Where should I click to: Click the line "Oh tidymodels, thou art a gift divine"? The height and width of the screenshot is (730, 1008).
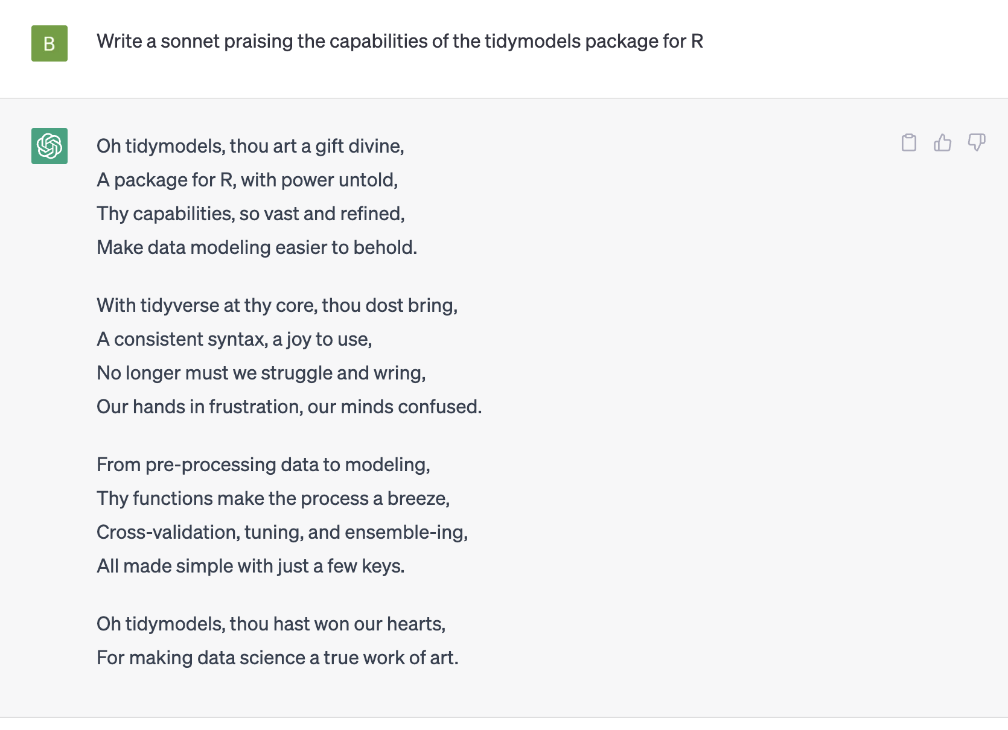(250, 146)
